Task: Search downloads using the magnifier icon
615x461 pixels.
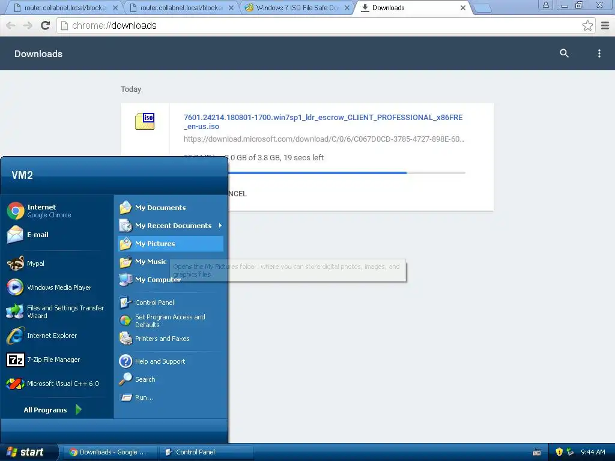Action: (564, 53)
